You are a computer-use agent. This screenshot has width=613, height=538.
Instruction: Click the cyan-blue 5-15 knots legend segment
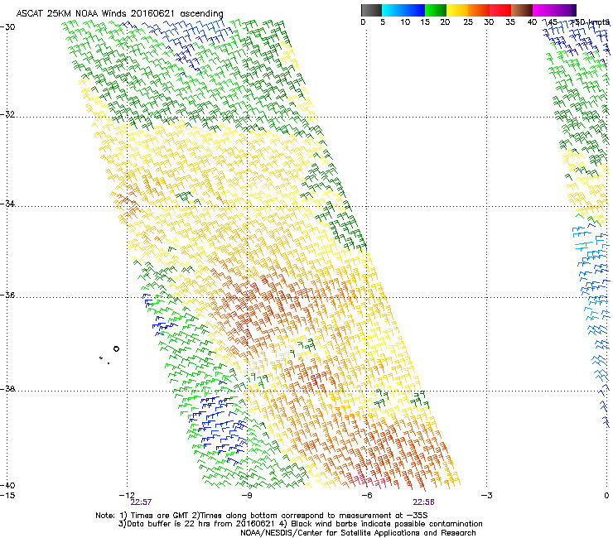[x=403, y=10]
